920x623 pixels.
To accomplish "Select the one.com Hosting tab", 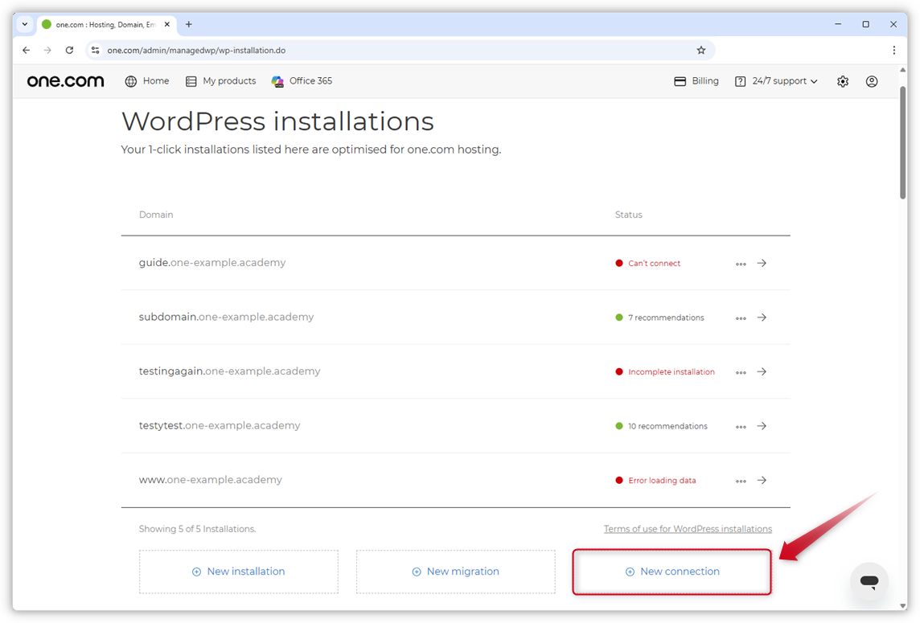I will tap(105, 25).
